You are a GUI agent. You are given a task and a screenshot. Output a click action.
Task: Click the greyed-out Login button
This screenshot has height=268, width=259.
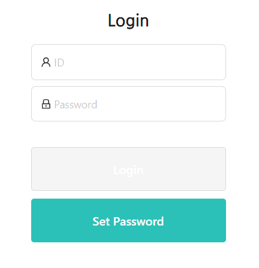coord(128,169)
